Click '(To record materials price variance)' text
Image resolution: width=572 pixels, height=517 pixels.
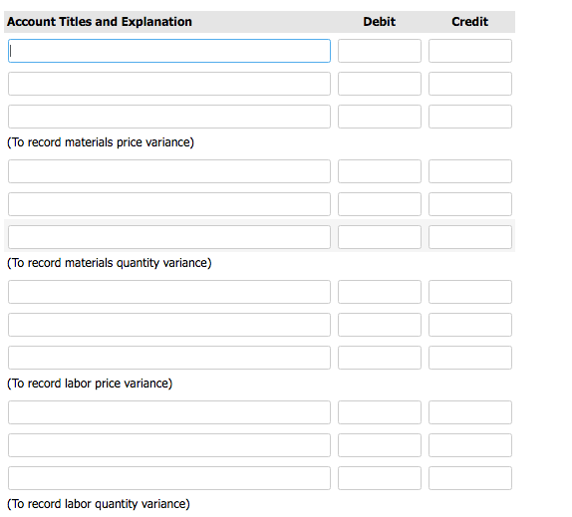coord(101,142)
